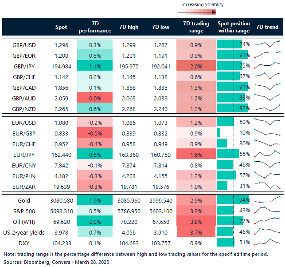
Task: Select the Gold row label
Action: 24,201
